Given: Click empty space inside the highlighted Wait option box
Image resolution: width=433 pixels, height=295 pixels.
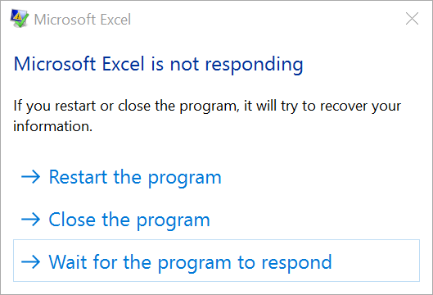Looking at the screenshot, I should coord(376,261).
